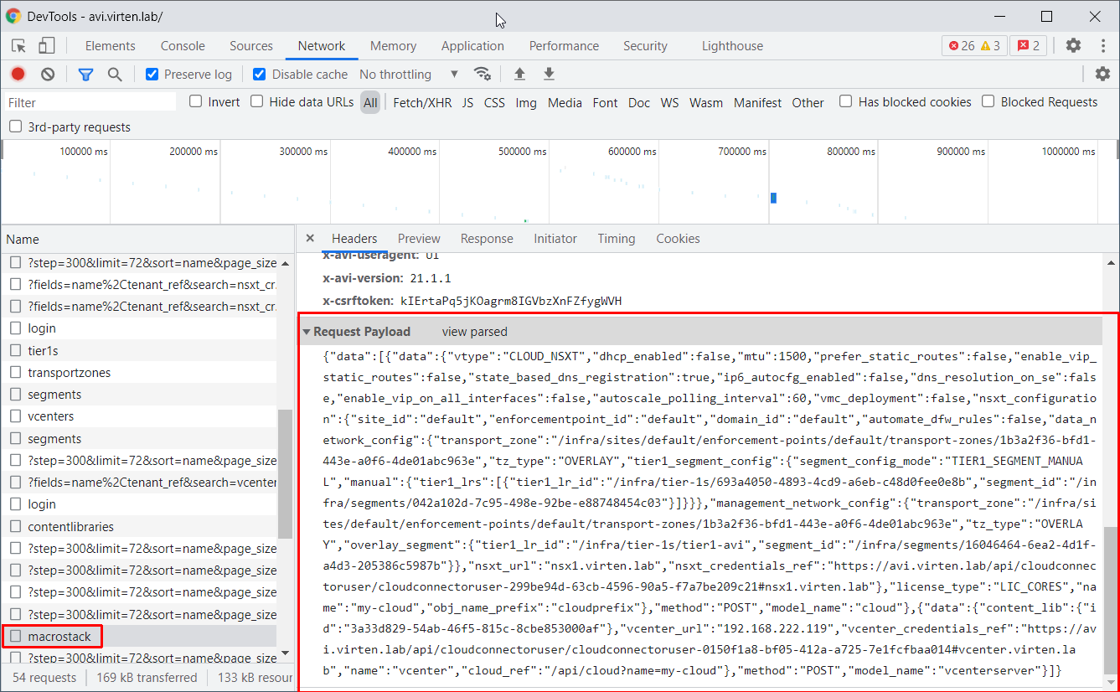This screenshot has width=1120, height=692.
Task: Activate the inspect element picker icon
Action: coord(19,46)
